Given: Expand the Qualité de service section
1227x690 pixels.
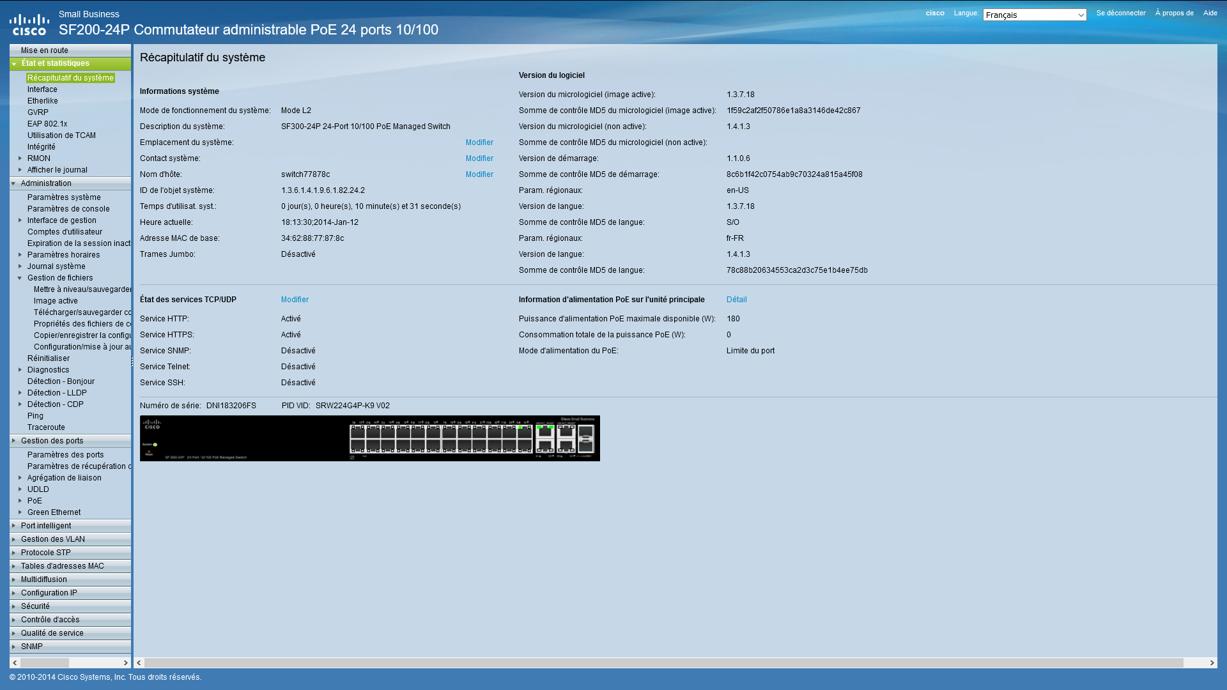Looking at the screenshot, I should click(x=13, y=633).
